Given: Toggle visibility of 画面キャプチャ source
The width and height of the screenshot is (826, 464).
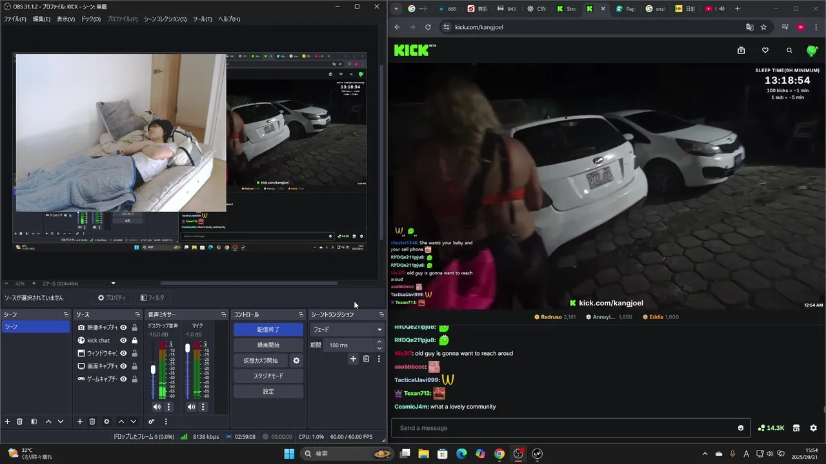Looking at the screenshot, I should pyautogui.click(x=123, y=366).
